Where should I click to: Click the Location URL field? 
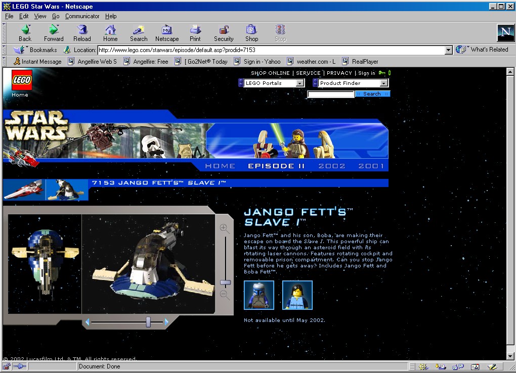[272, 50]
